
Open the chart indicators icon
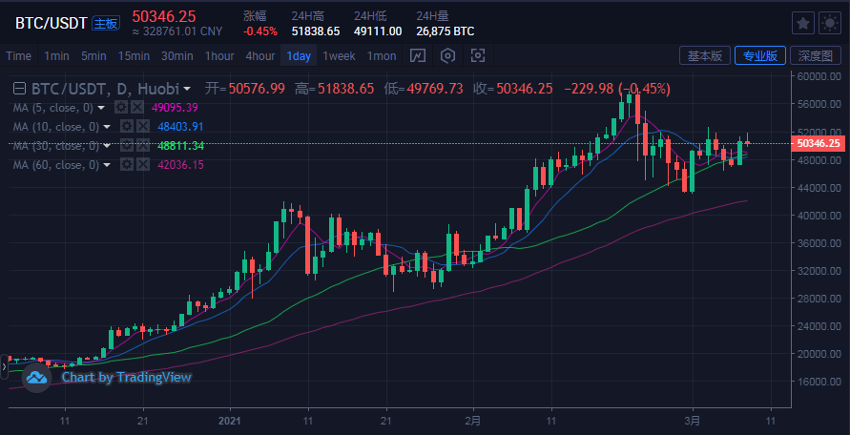pos(417,55)
